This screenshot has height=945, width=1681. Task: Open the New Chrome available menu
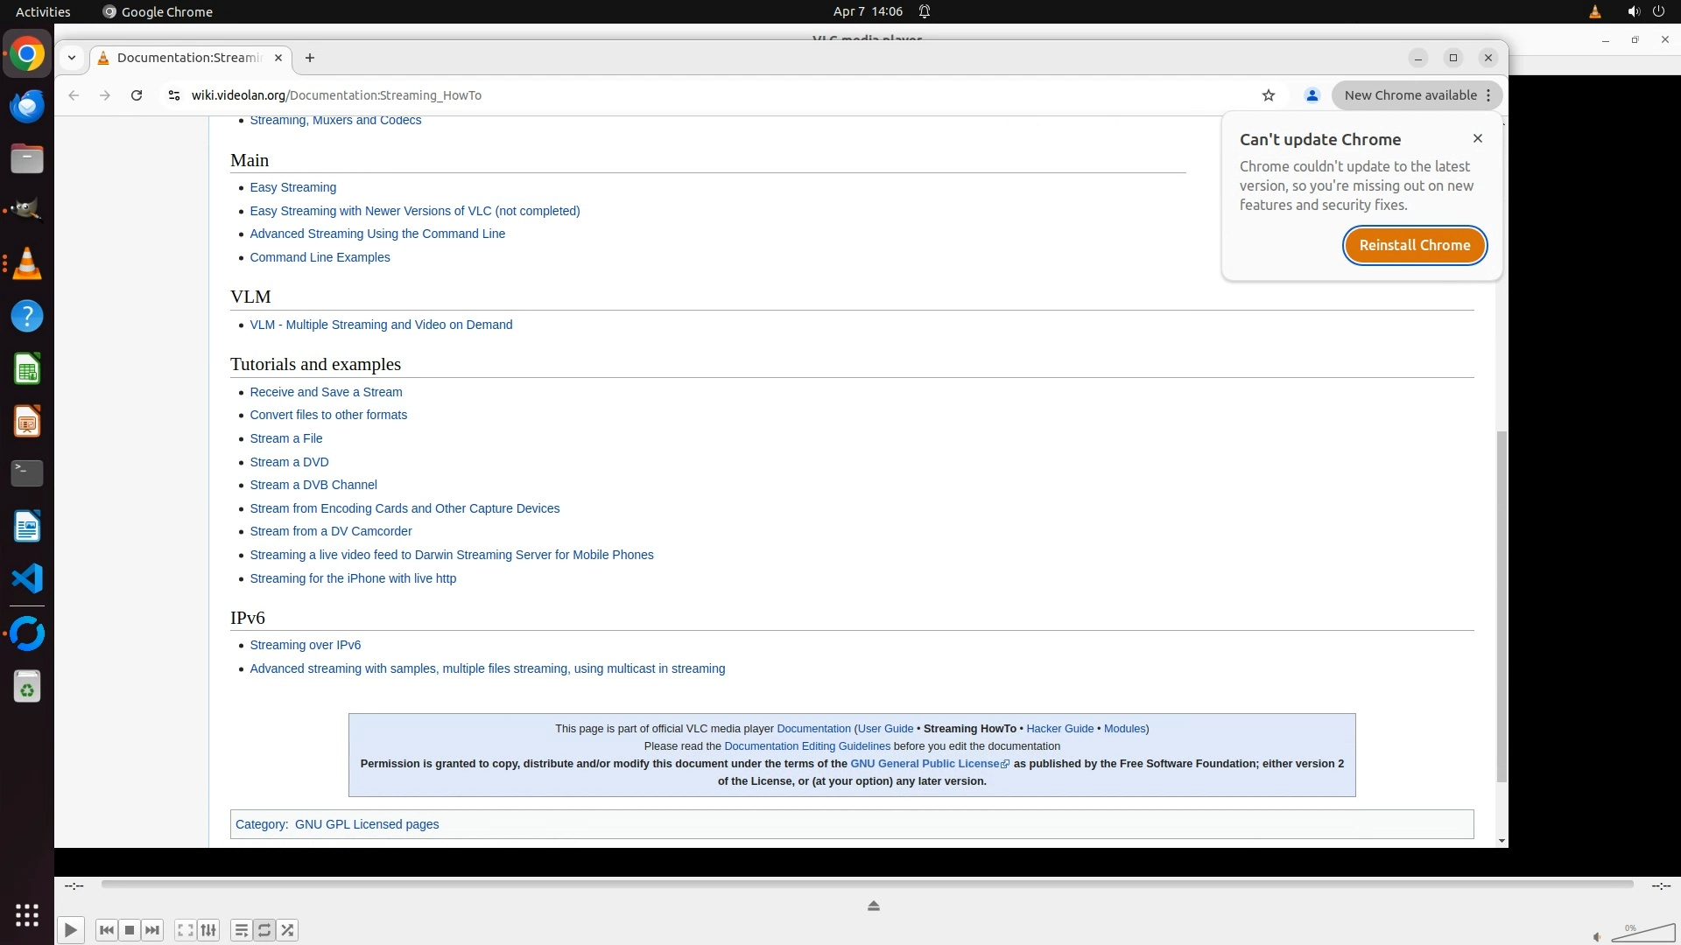1417,95
